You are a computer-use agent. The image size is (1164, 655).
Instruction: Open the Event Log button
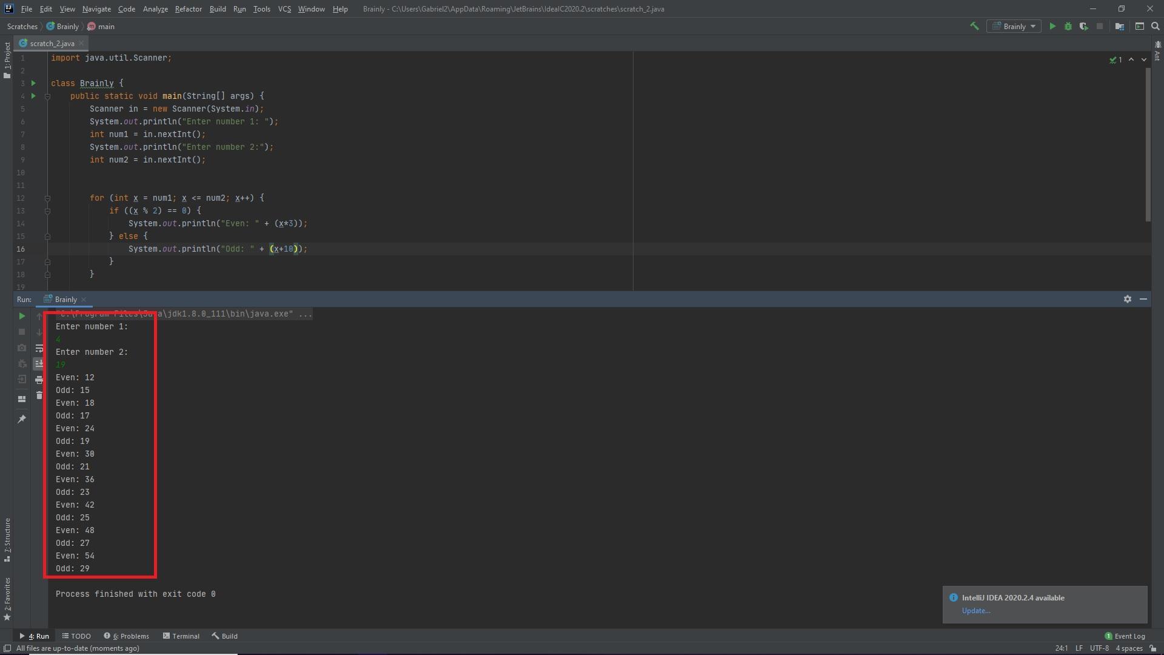1125,636
